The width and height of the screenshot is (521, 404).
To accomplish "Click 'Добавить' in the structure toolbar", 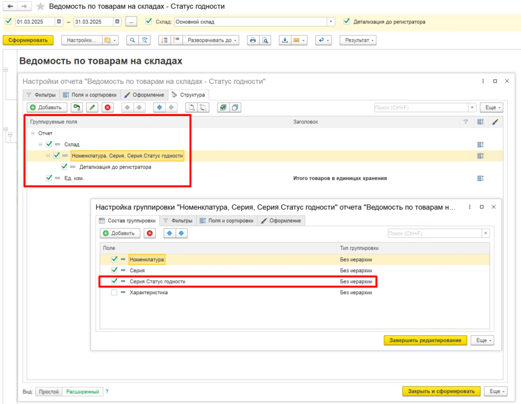I will coord(46,107).
